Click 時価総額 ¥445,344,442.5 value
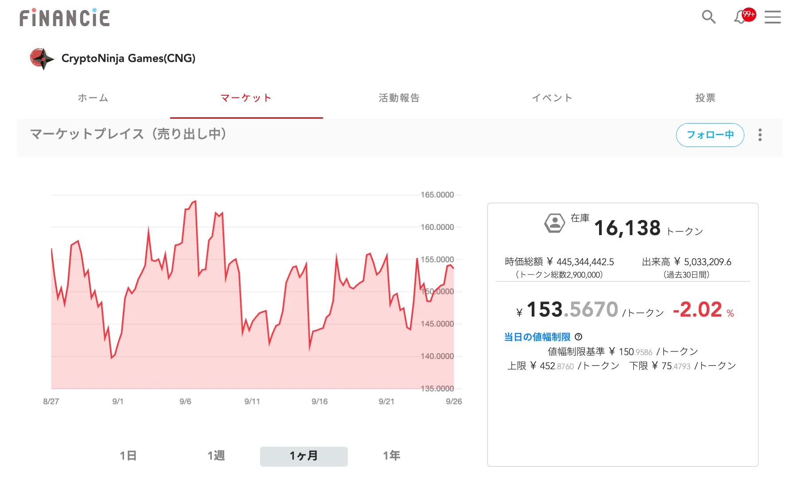The image size is (794, 495). tap(559, 262)
